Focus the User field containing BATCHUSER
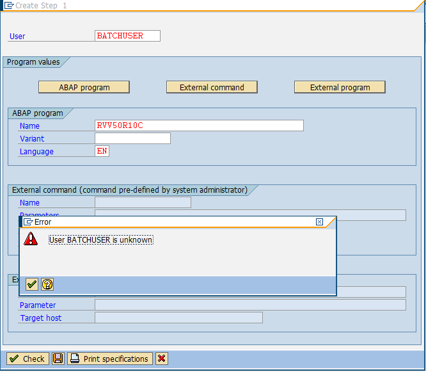 click(x=127, y=36)
